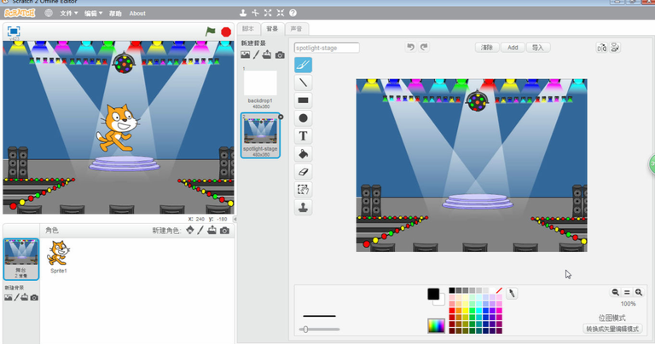This screenshot has width=655, height=344.
Task: Click the 清除 button
Action: click(487, 48)
